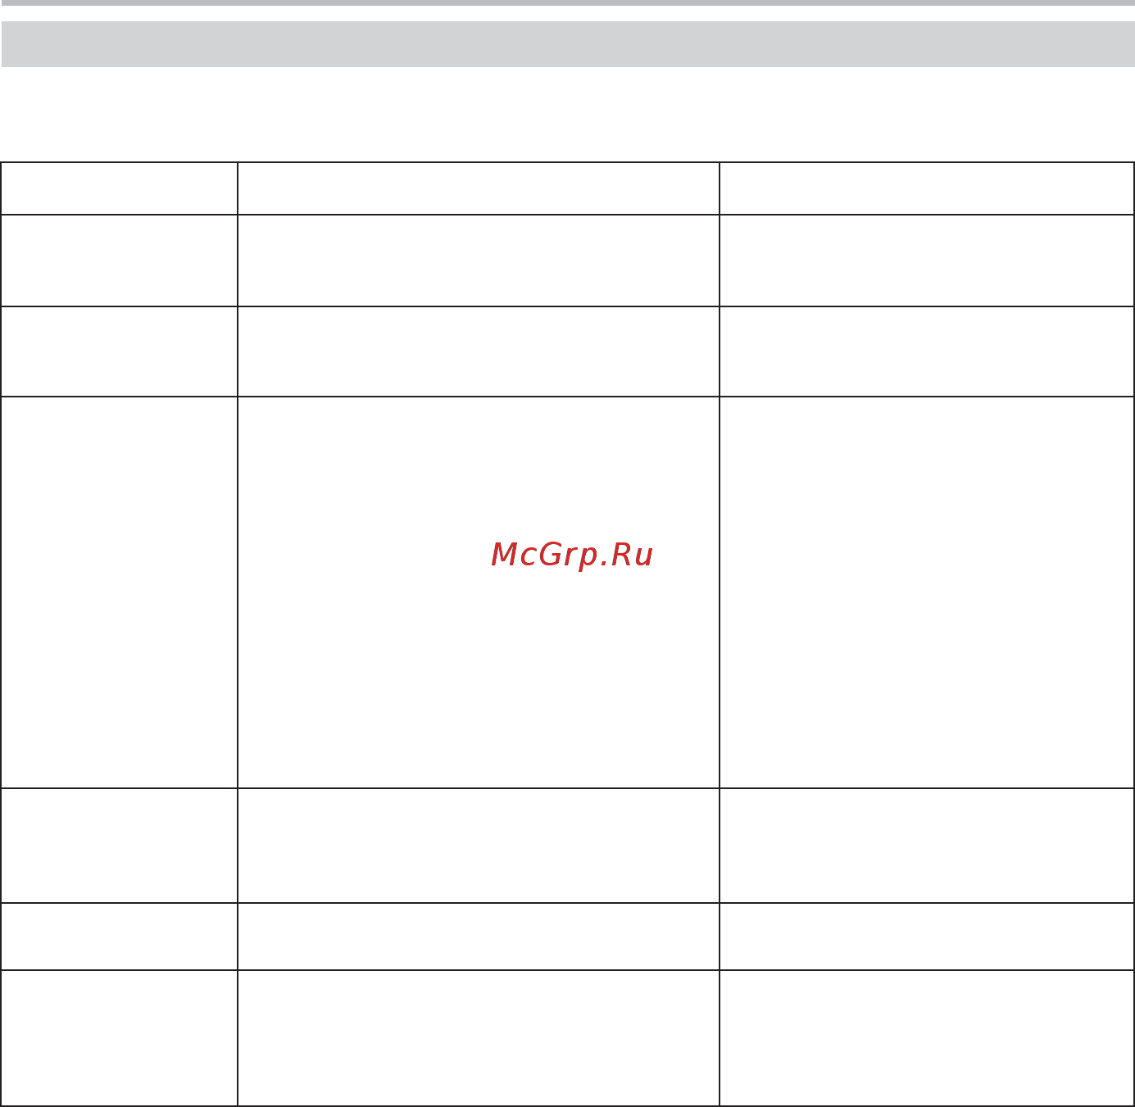
Task: Click the header row's wide middle cell
Action: point(479,188)
